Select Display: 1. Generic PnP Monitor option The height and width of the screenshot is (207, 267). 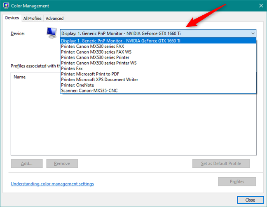(158, 41)
